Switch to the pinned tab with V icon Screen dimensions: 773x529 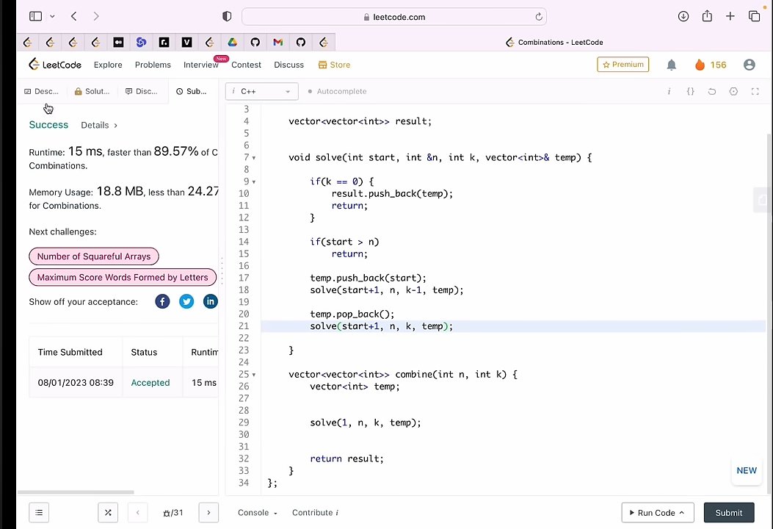pos(187,43)
